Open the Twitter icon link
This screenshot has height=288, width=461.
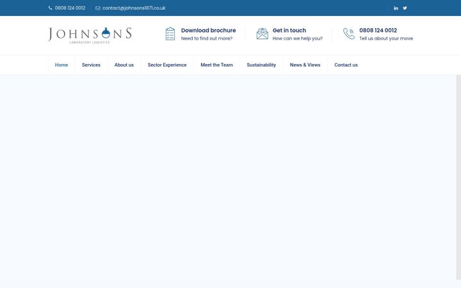(x=405, y=8)
